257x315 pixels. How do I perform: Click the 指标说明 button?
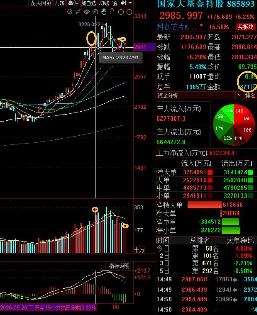click(x=119, y=266)
